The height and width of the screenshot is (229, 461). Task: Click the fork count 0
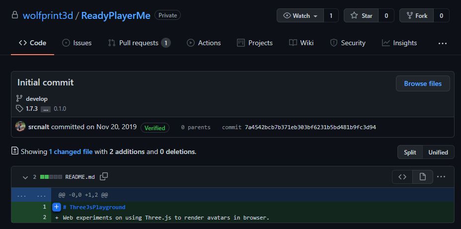coord(441,15)
